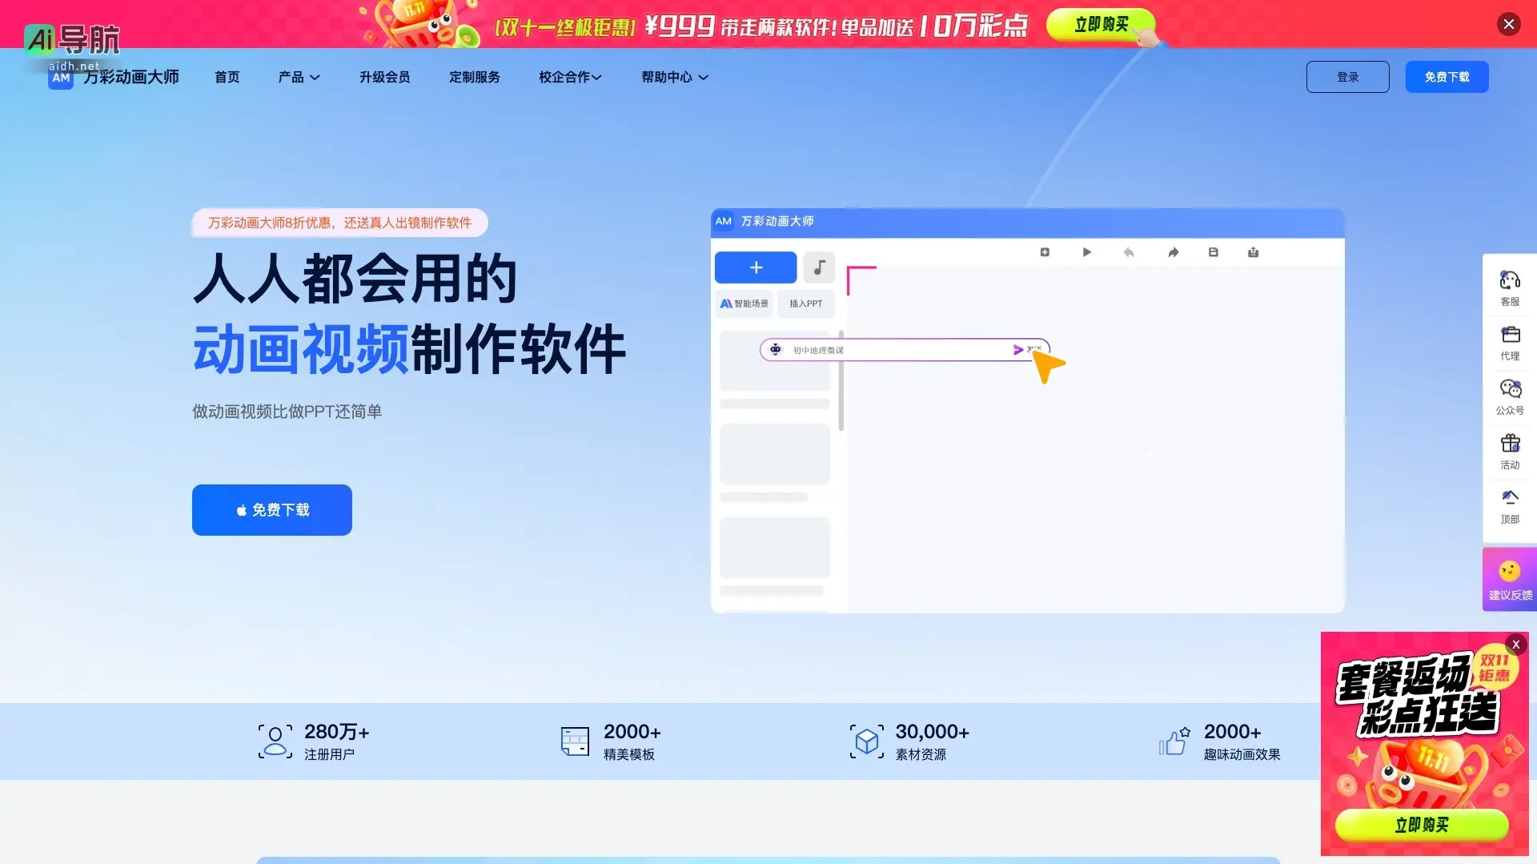
Task: Click the AM logo in navigation bar
Action: pos(61,78)
